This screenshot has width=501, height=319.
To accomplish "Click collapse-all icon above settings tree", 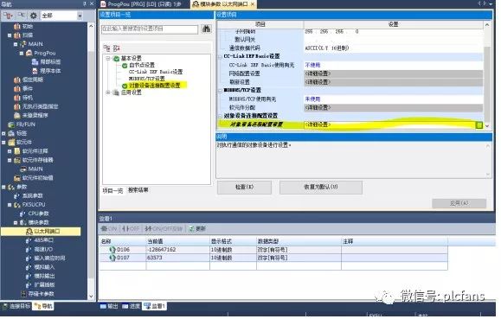I will [x=116, y=48].
